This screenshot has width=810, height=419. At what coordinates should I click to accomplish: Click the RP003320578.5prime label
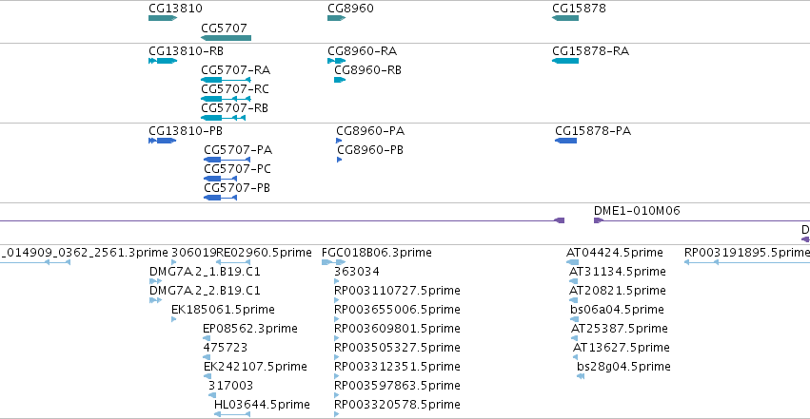click(x=397, y=405)
